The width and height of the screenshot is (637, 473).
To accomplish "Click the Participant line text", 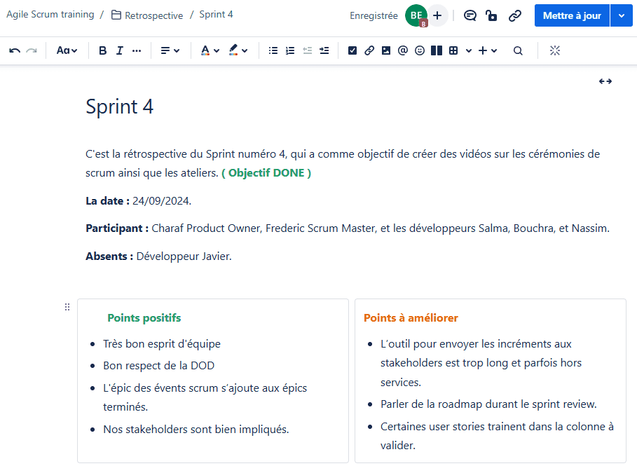I will point(348,228).
